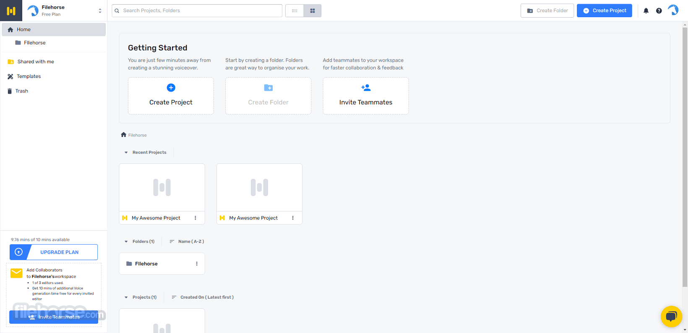Open the help question mark icon
The image size is (688, 333).
(x=659, y=11)
